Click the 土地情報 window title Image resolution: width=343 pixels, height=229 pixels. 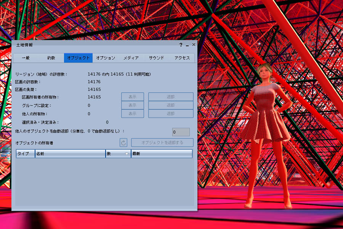24,45
